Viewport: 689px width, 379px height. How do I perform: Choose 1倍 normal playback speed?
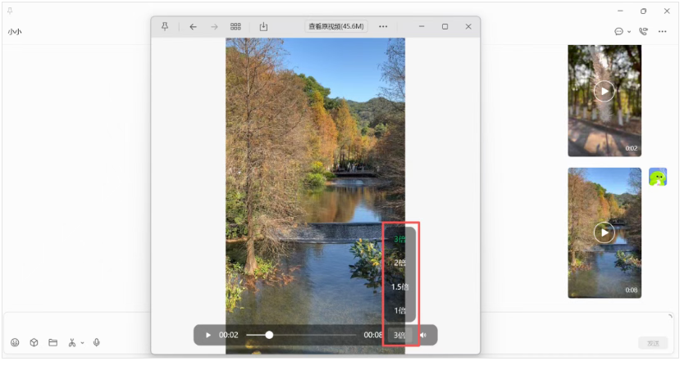(x=399, y=310)
